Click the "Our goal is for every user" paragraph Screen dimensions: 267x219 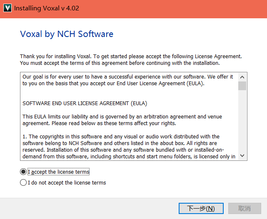click(x=127, y=80)
